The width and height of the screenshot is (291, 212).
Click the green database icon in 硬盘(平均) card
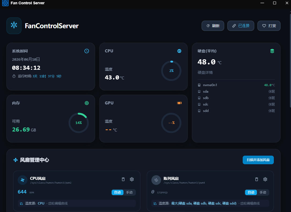pos(272,51)
